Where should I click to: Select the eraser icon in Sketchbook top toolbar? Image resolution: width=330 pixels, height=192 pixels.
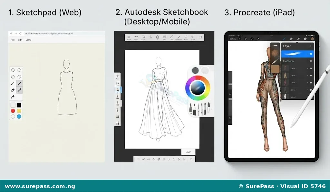(x=171, y=37)
